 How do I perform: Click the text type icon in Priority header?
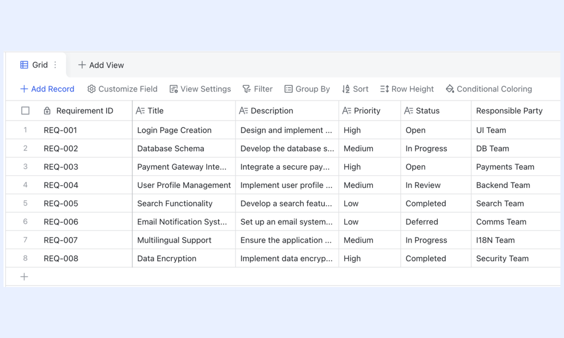coord(347,111)
